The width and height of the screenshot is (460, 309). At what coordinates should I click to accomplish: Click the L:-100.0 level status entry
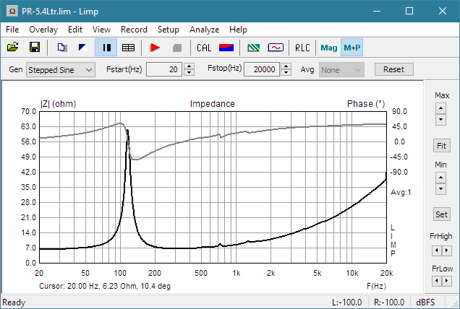pos(346,303)
